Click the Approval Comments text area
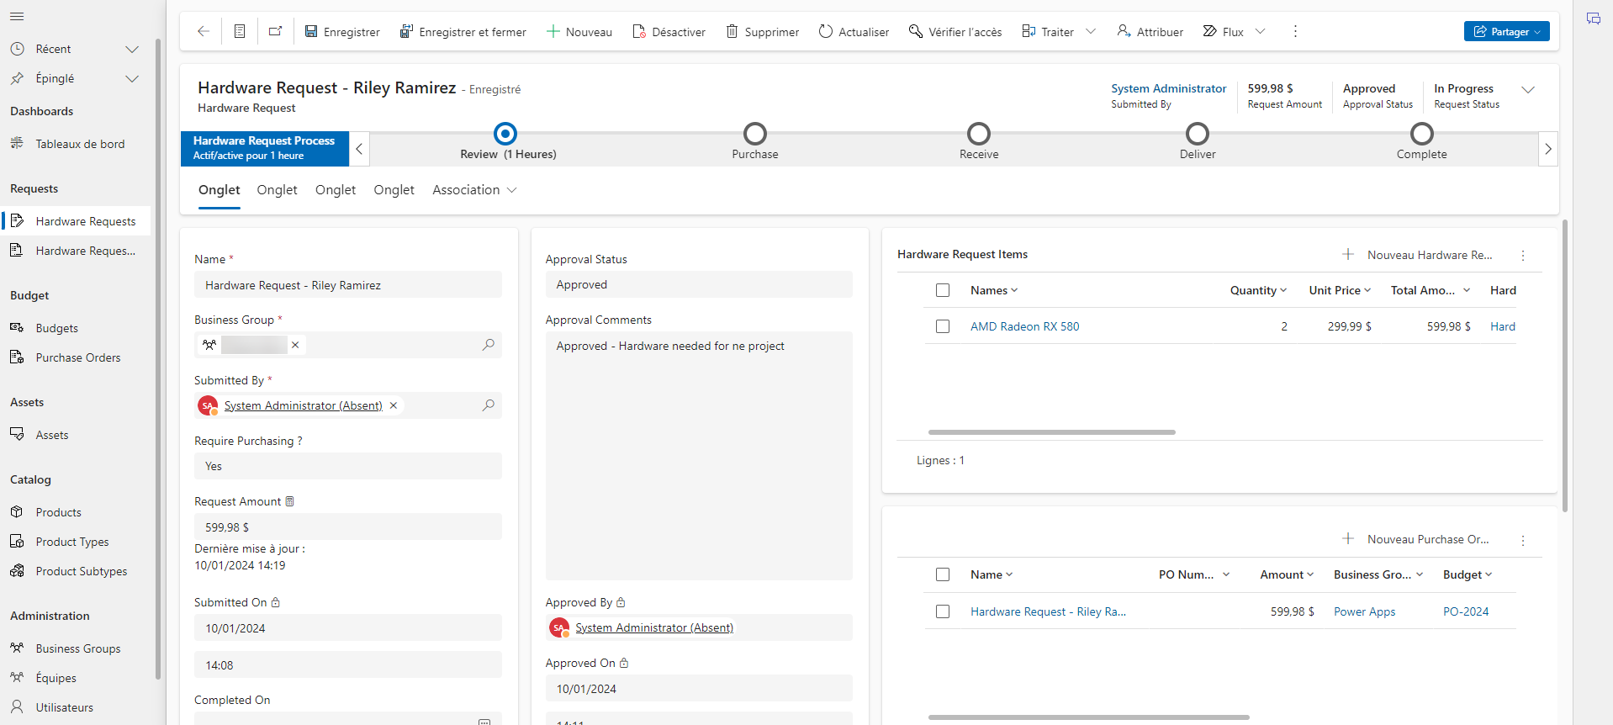1613x725 pixels. click(699, 456)
